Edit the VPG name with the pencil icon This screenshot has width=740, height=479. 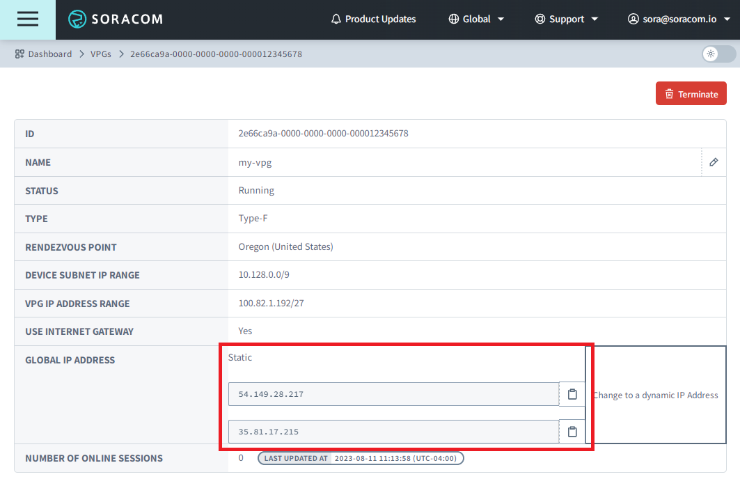coord(713,162)
